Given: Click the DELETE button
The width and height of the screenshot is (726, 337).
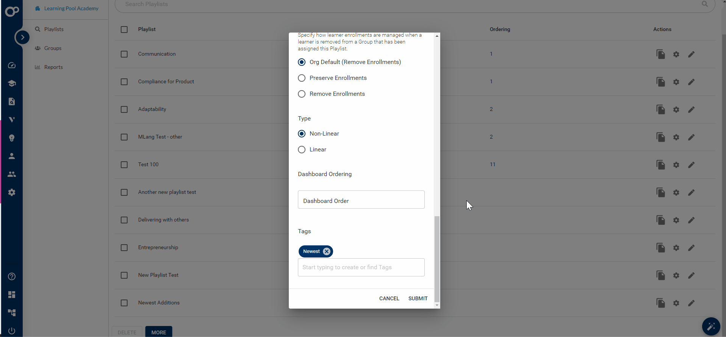Looking at the screenshot, I should (x=127, y=332).
